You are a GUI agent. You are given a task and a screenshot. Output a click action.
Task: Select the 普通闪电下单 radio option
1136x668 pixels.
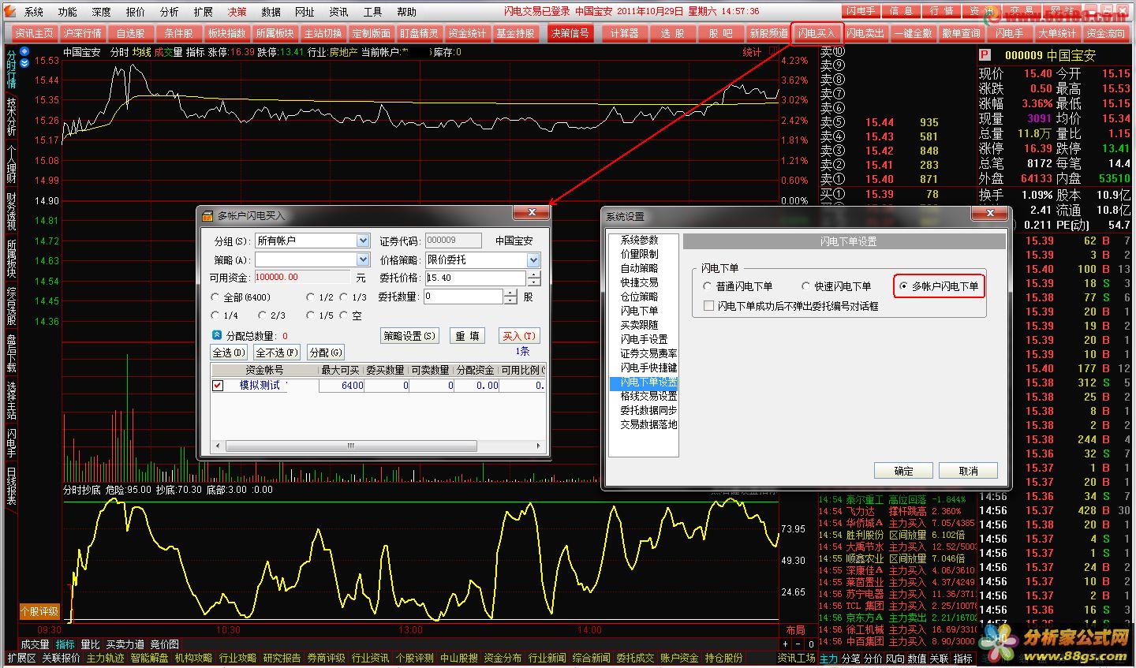pos(708,286)
